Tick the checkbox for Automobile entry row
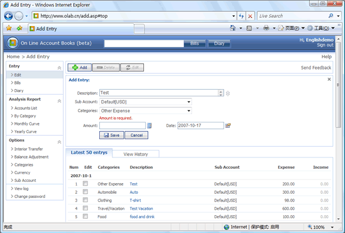Image resolution: width=345 pixels, height=233 pixels. click(x=85, y=191)
